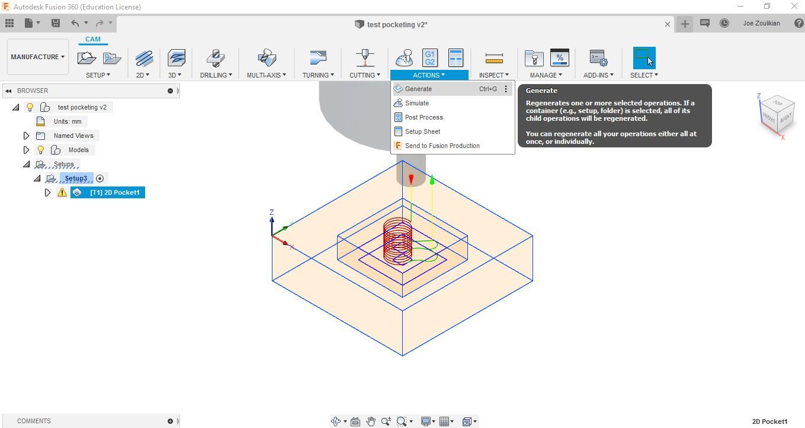This screenshot has width=805, height=428.
Task: Open the Scripts and Add-Ins icon
Action: tap(598, 58)
